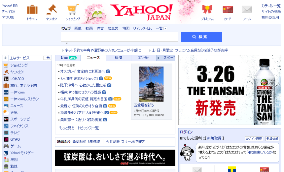This screenshot has width=284, height=172.
Task: Collapse the 主なサービス panel arrow
Action: [6, 58]
